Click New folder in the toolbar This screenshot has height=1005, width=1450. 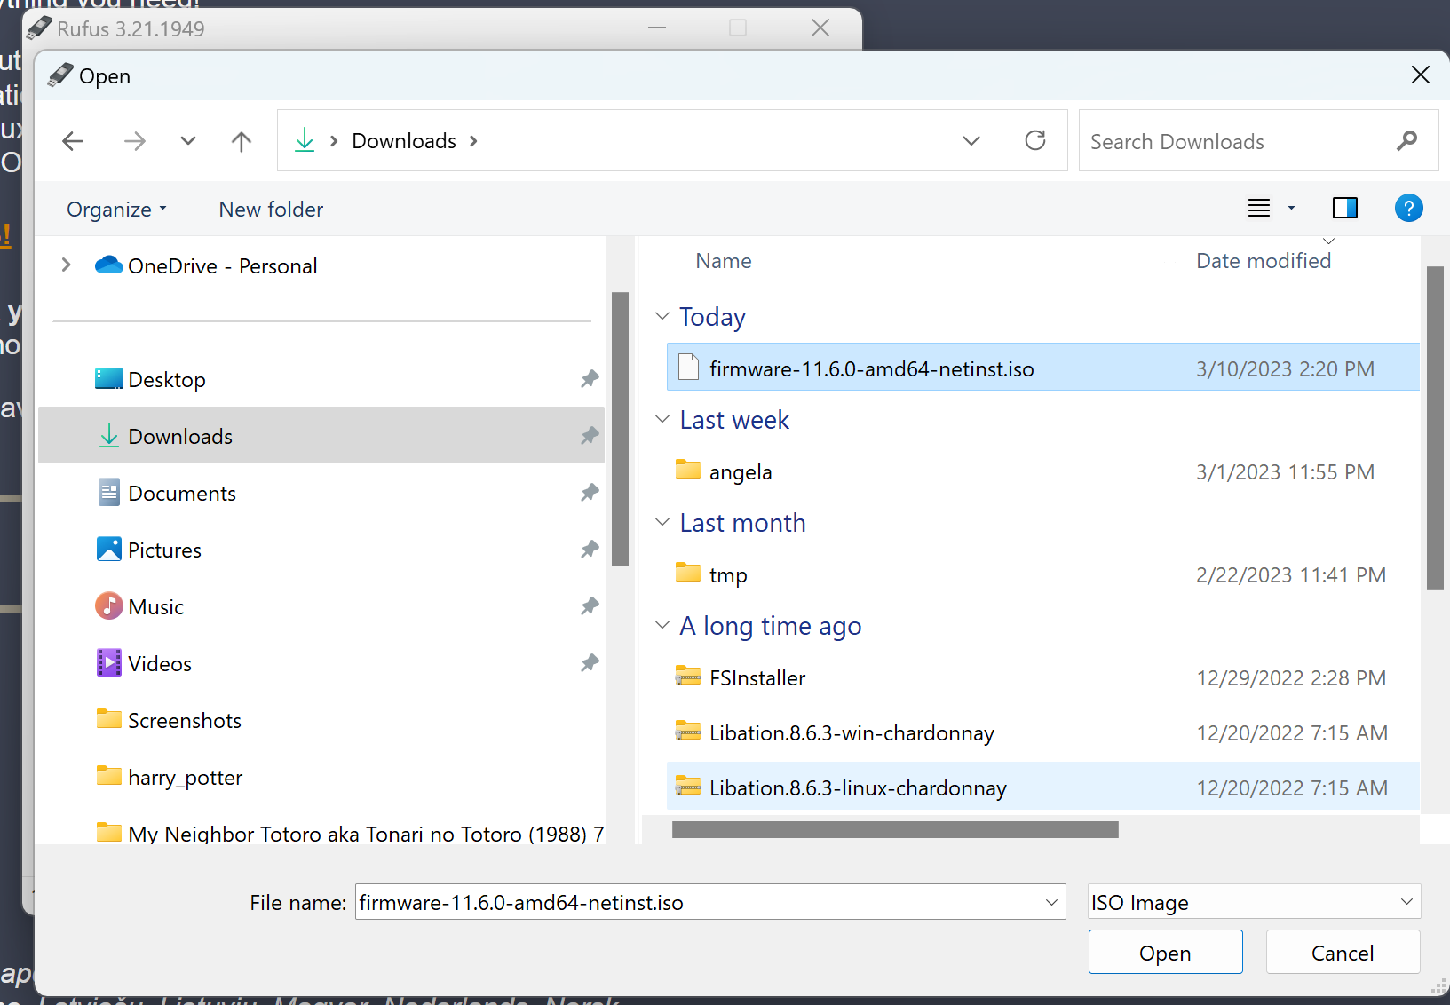(x=271, y=210)
